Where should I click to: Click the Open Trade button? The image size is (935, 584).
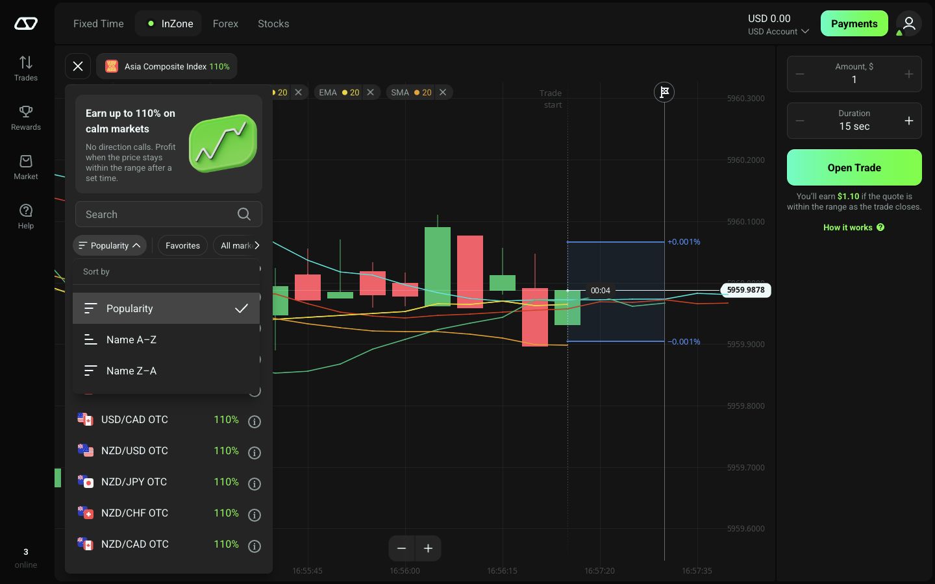(x=854, y=167)
